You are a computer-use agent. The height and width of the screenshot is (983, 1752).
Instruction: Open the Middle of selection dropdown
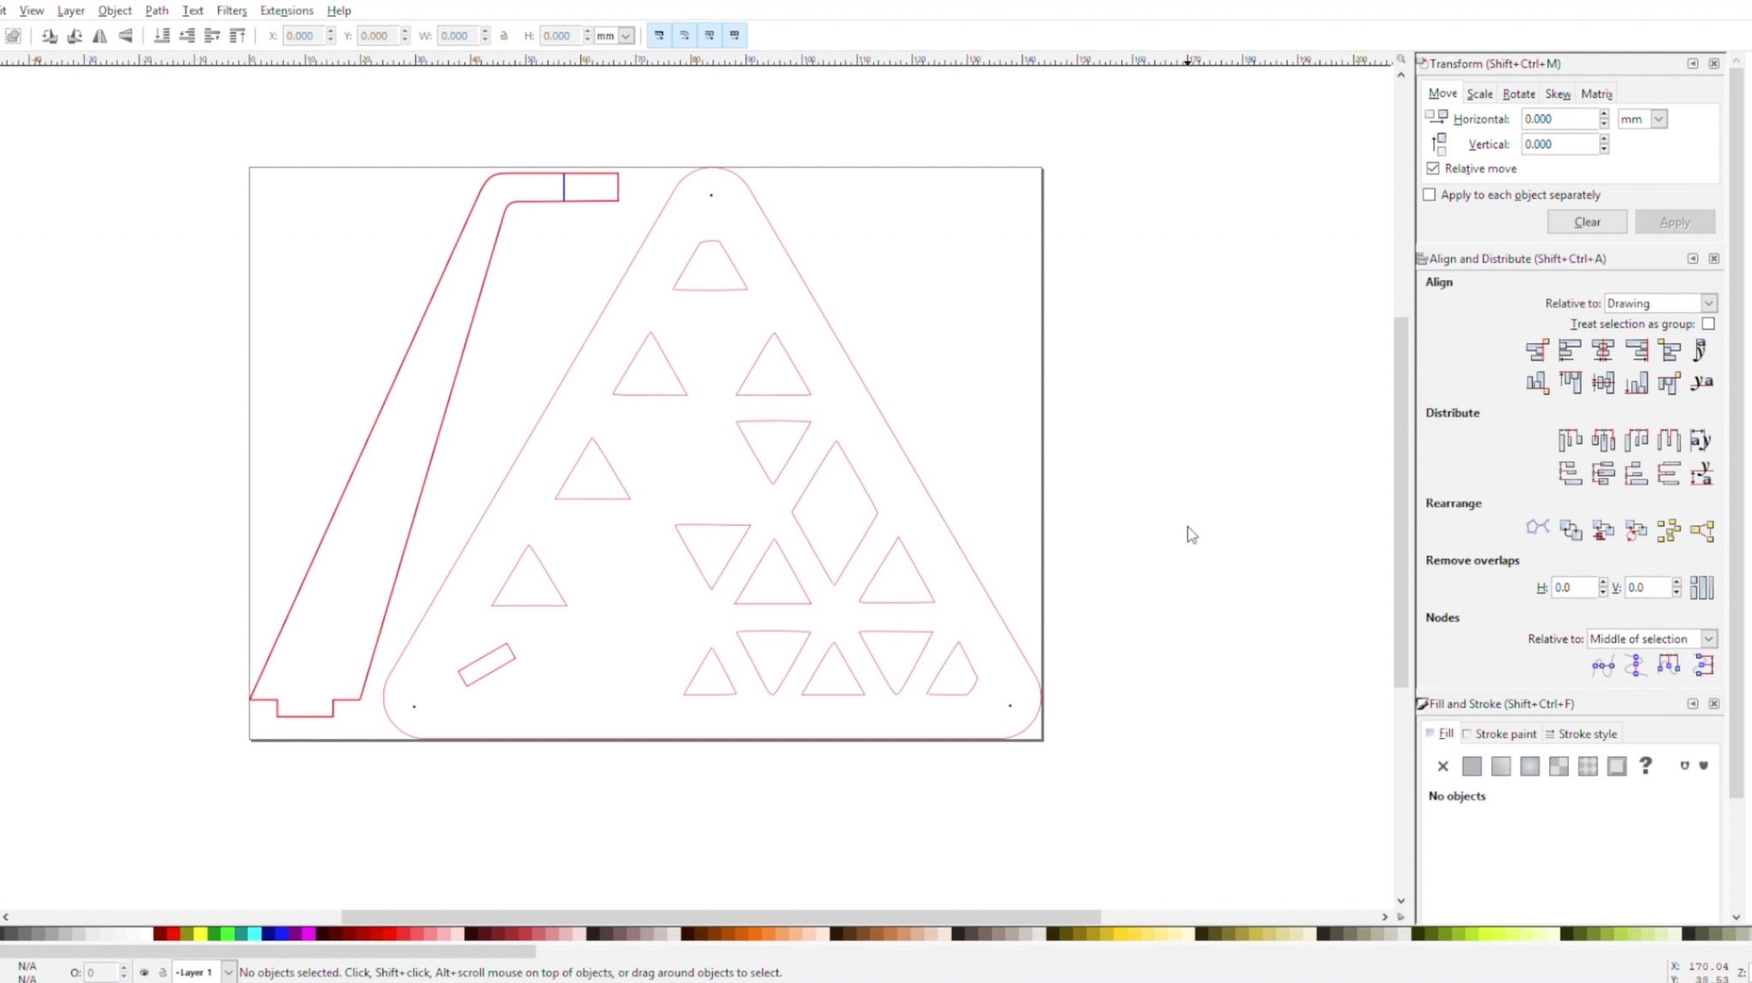coord(1651,638)
